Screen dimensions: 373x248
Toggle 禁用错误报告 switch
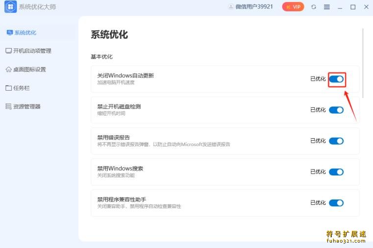[x=336, y=141]
